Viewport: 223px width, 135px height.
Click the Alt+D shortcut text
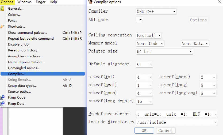click(x=67, y=86)
